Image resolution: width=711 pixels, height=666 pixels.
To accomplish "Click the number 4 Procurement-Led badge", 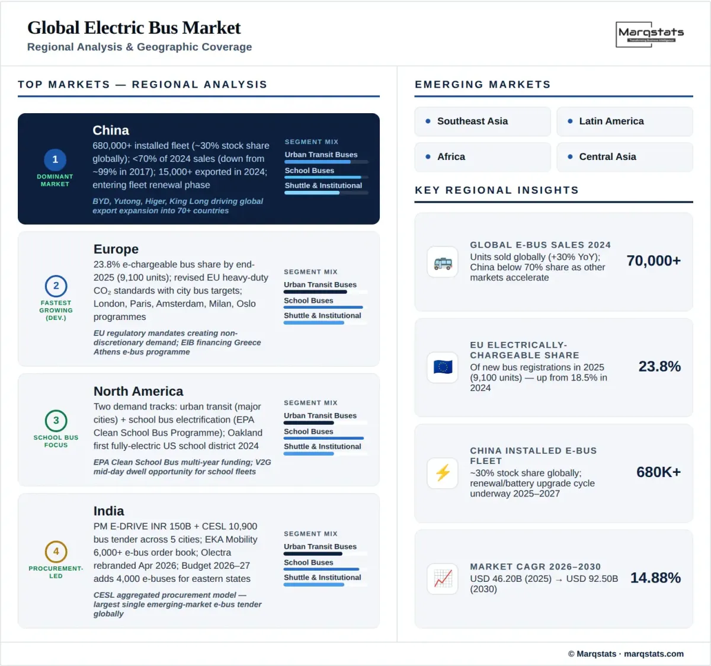I will 56,551.
